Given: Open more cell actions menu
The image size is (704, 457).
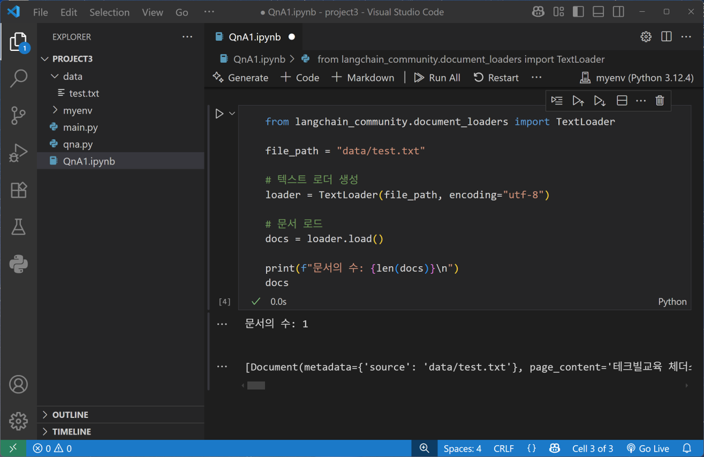Looking at the screenshot, I should point(641,101).
